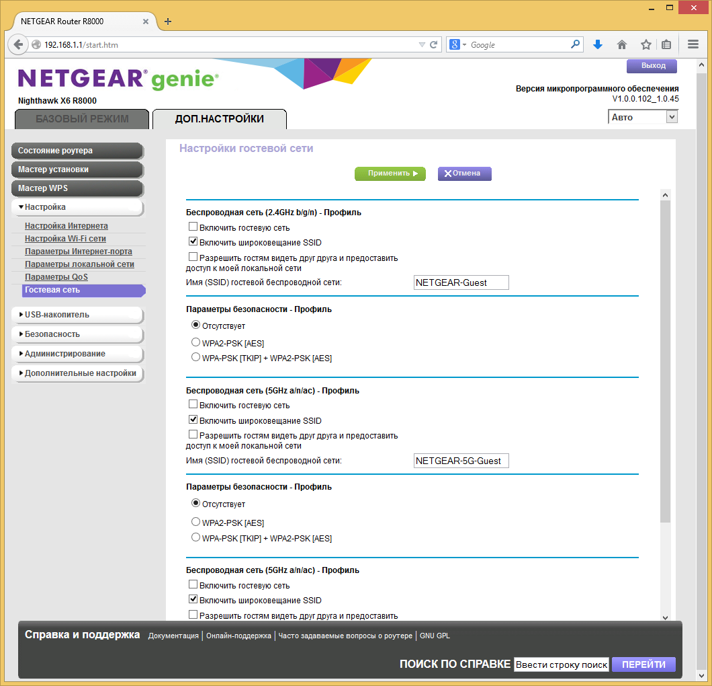Toggle SSID broadcast in the bottom 5GHz section
712x686 pixels.
193,599
